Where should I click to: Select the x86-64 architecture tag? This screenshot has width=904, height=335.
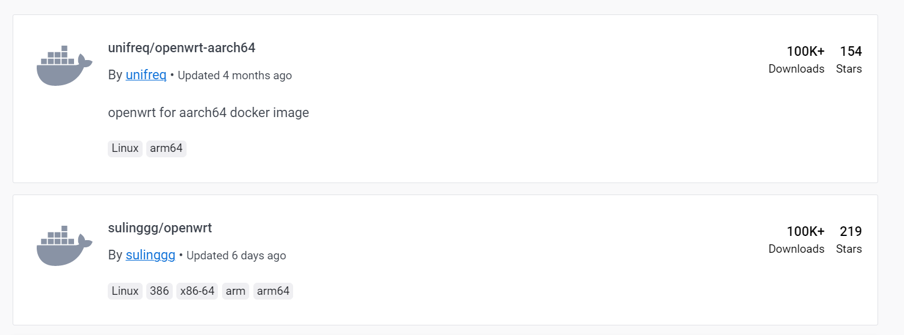[x=197, y=291]
